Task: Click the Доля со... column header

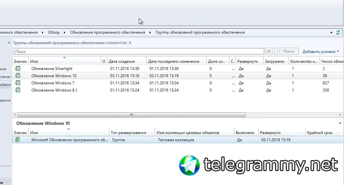Action: pos(218,61)
